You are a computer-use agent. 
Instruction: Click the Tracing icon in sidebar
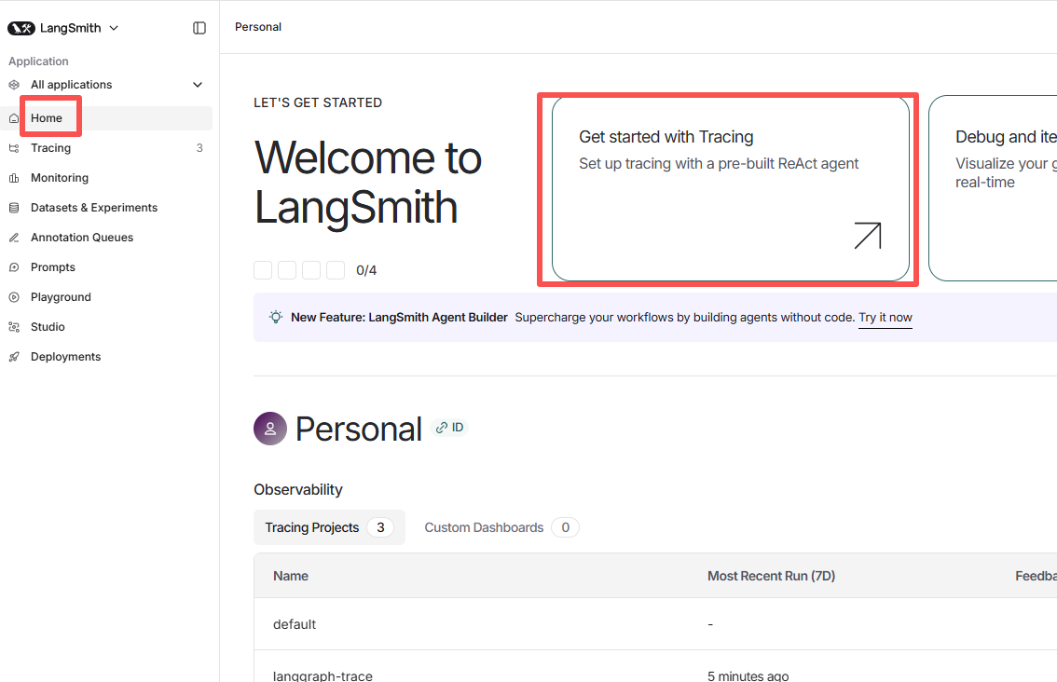click(x=14, y=148)
